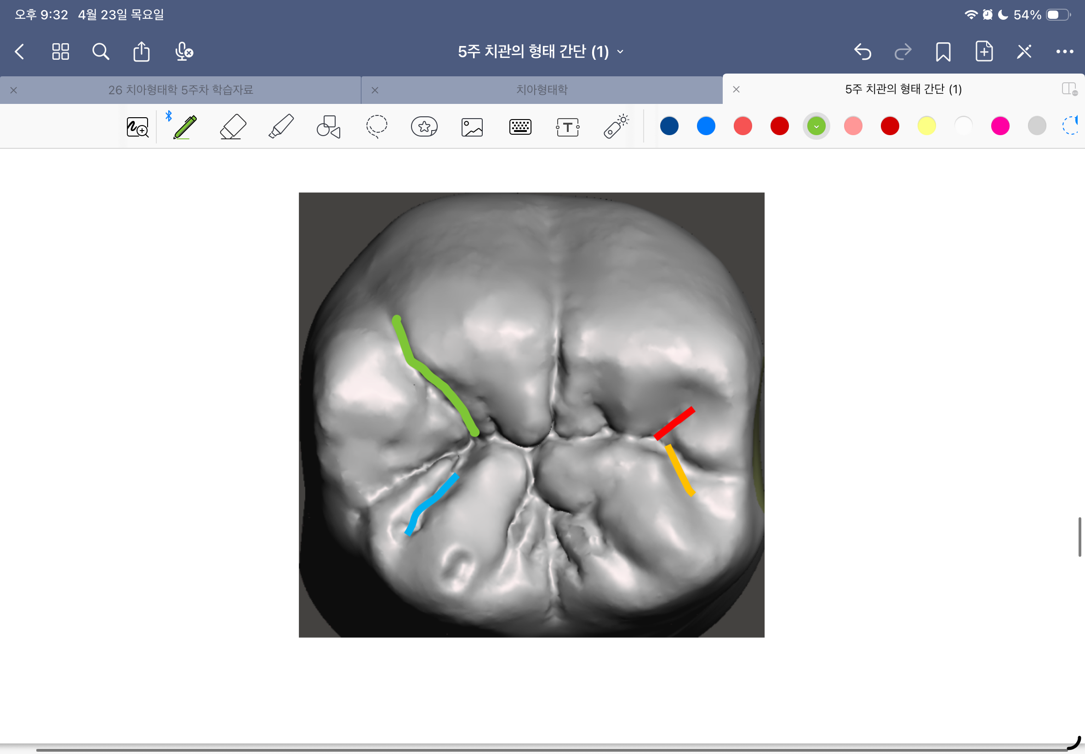Expand document title dropdown chevron
The width and height of the screenshot is (1085, 754).
pyautogui.click(x=620, y=51)
